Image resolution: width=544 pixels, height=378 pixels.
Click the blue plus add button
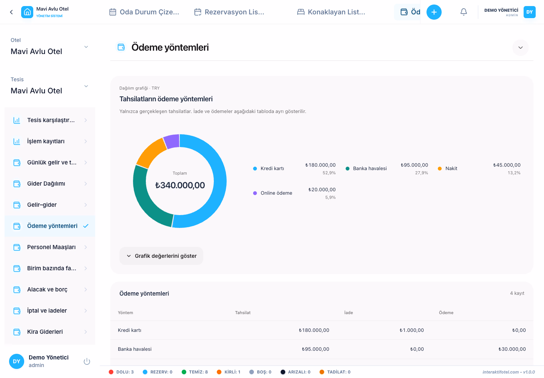434,12
